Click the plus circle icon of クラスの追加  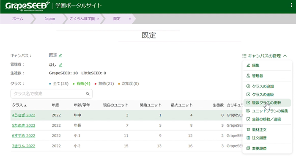pyautogui.click(x=248, y=86)
